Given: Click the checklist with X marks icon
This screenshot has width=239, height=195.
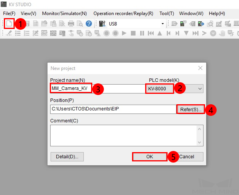Looking at the screenshot, I should pyautogui.click(x=18, y=33).
